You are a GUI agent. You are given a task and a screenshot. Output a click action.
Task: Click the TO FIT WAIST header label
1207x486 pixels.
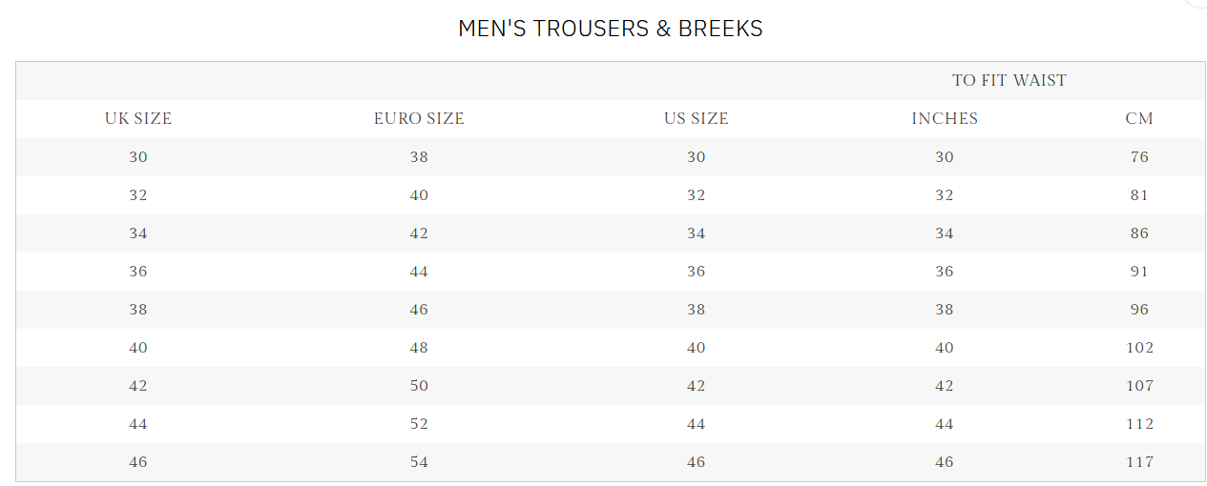(x=1009, y=81)
